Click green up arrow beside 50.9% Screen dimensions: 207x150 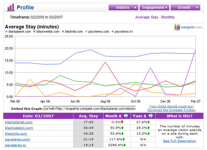(x=123, y=128)
